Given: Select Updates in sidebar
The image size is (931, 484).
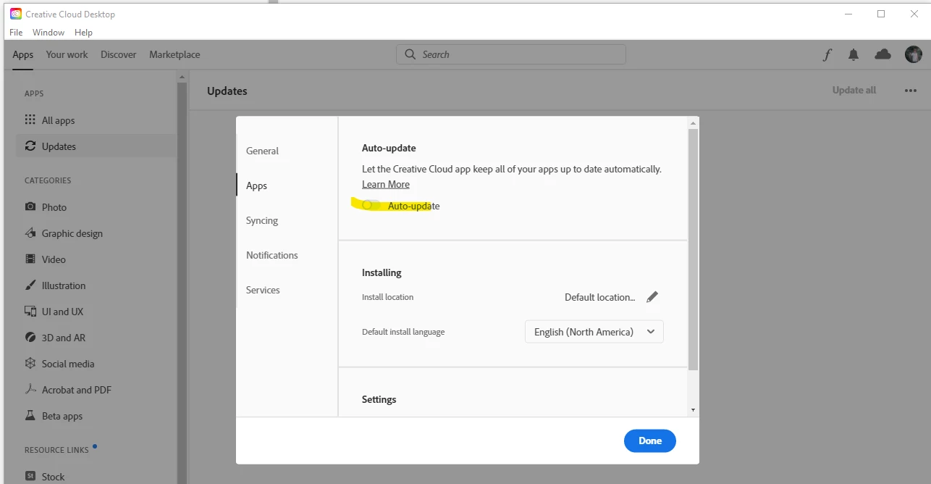Looking at the screenshot, I should (96, 146).
